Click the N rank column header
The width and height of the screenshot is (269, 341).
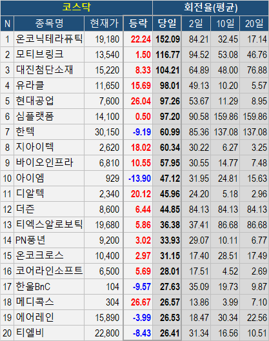pyautogui.click(x=7, y=23)
